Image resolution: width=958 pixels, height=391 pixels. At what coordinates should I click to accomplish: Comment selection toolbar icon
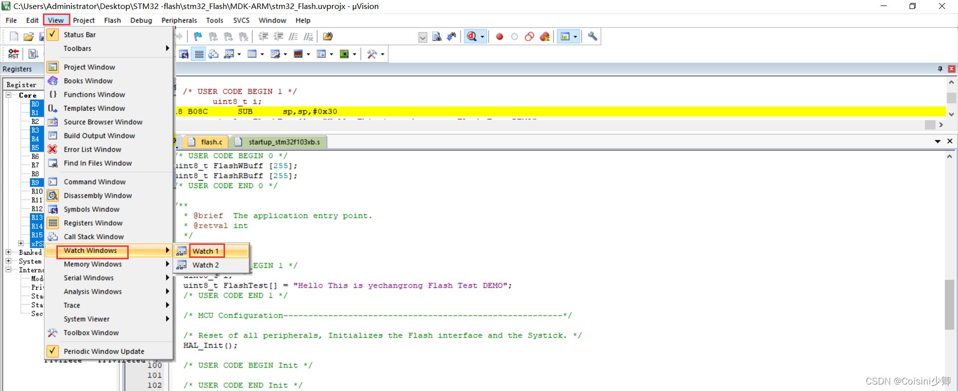[293, 36]
